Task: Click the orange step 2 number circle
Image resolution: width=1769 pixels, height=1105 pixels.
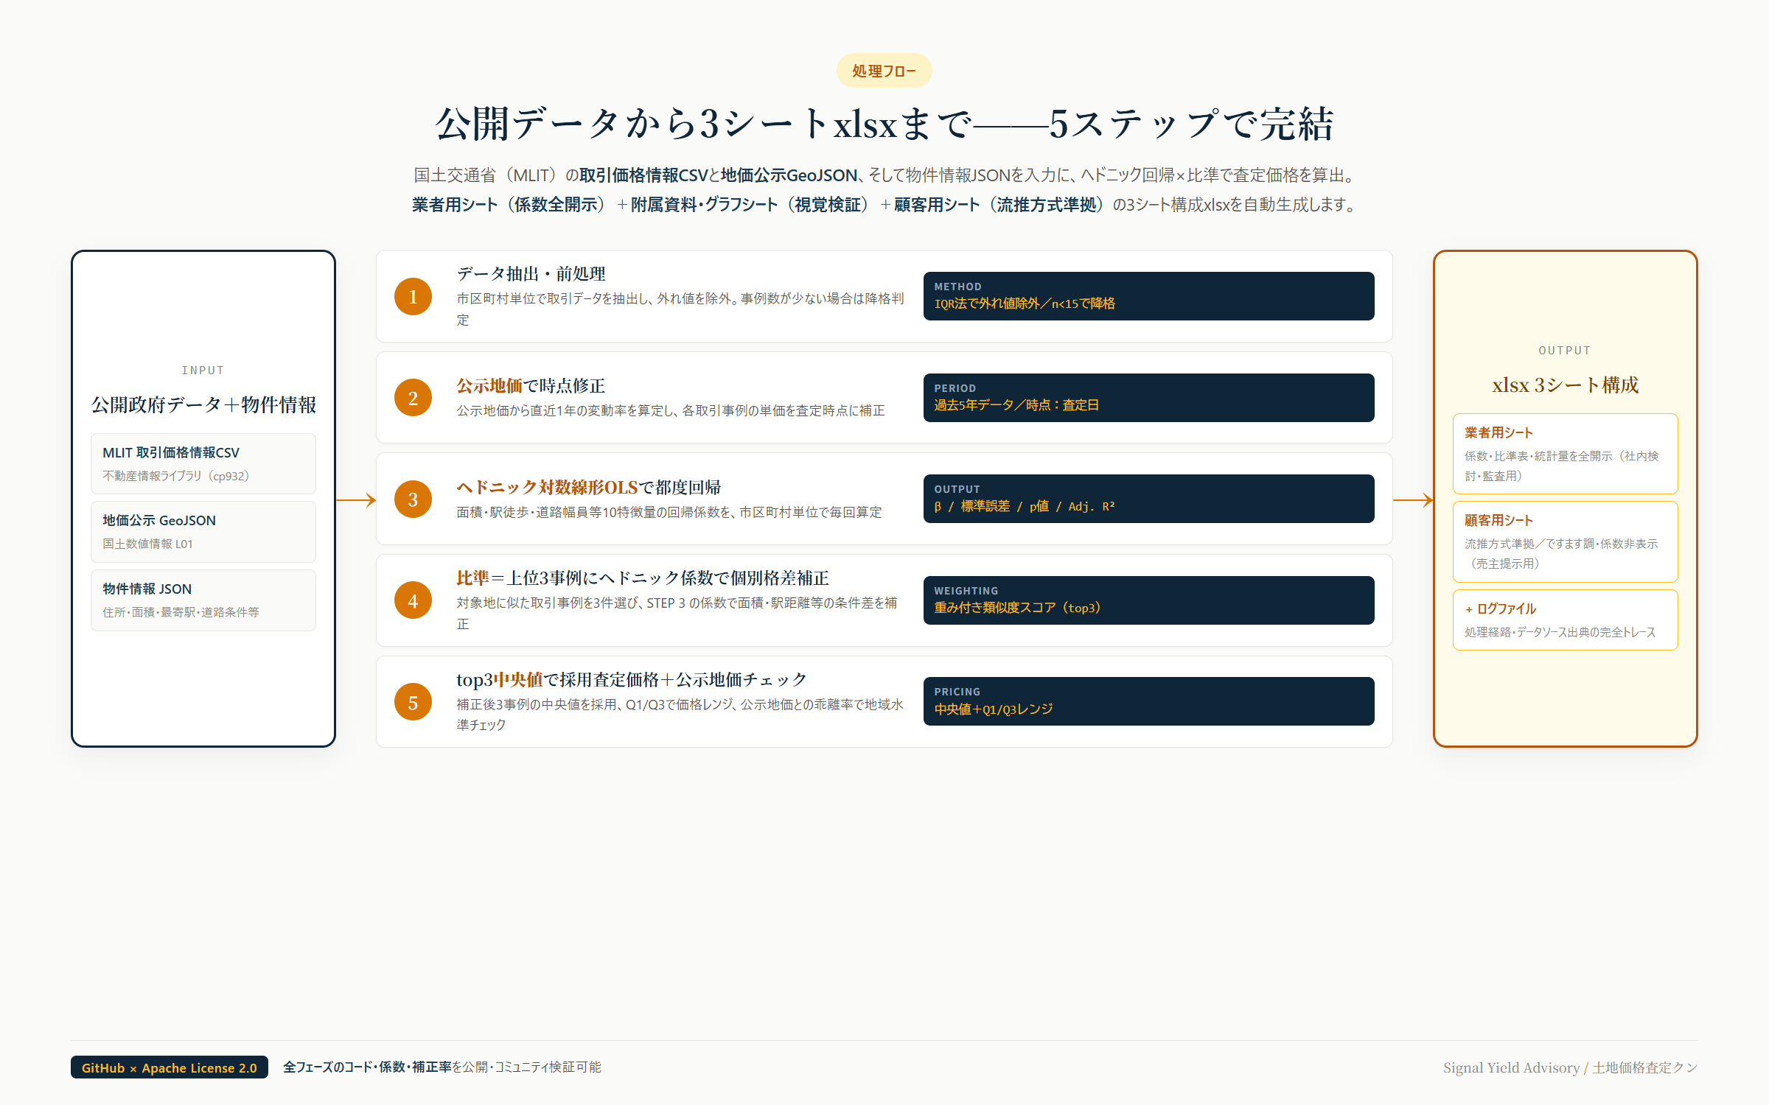Action: pos(413,398)
